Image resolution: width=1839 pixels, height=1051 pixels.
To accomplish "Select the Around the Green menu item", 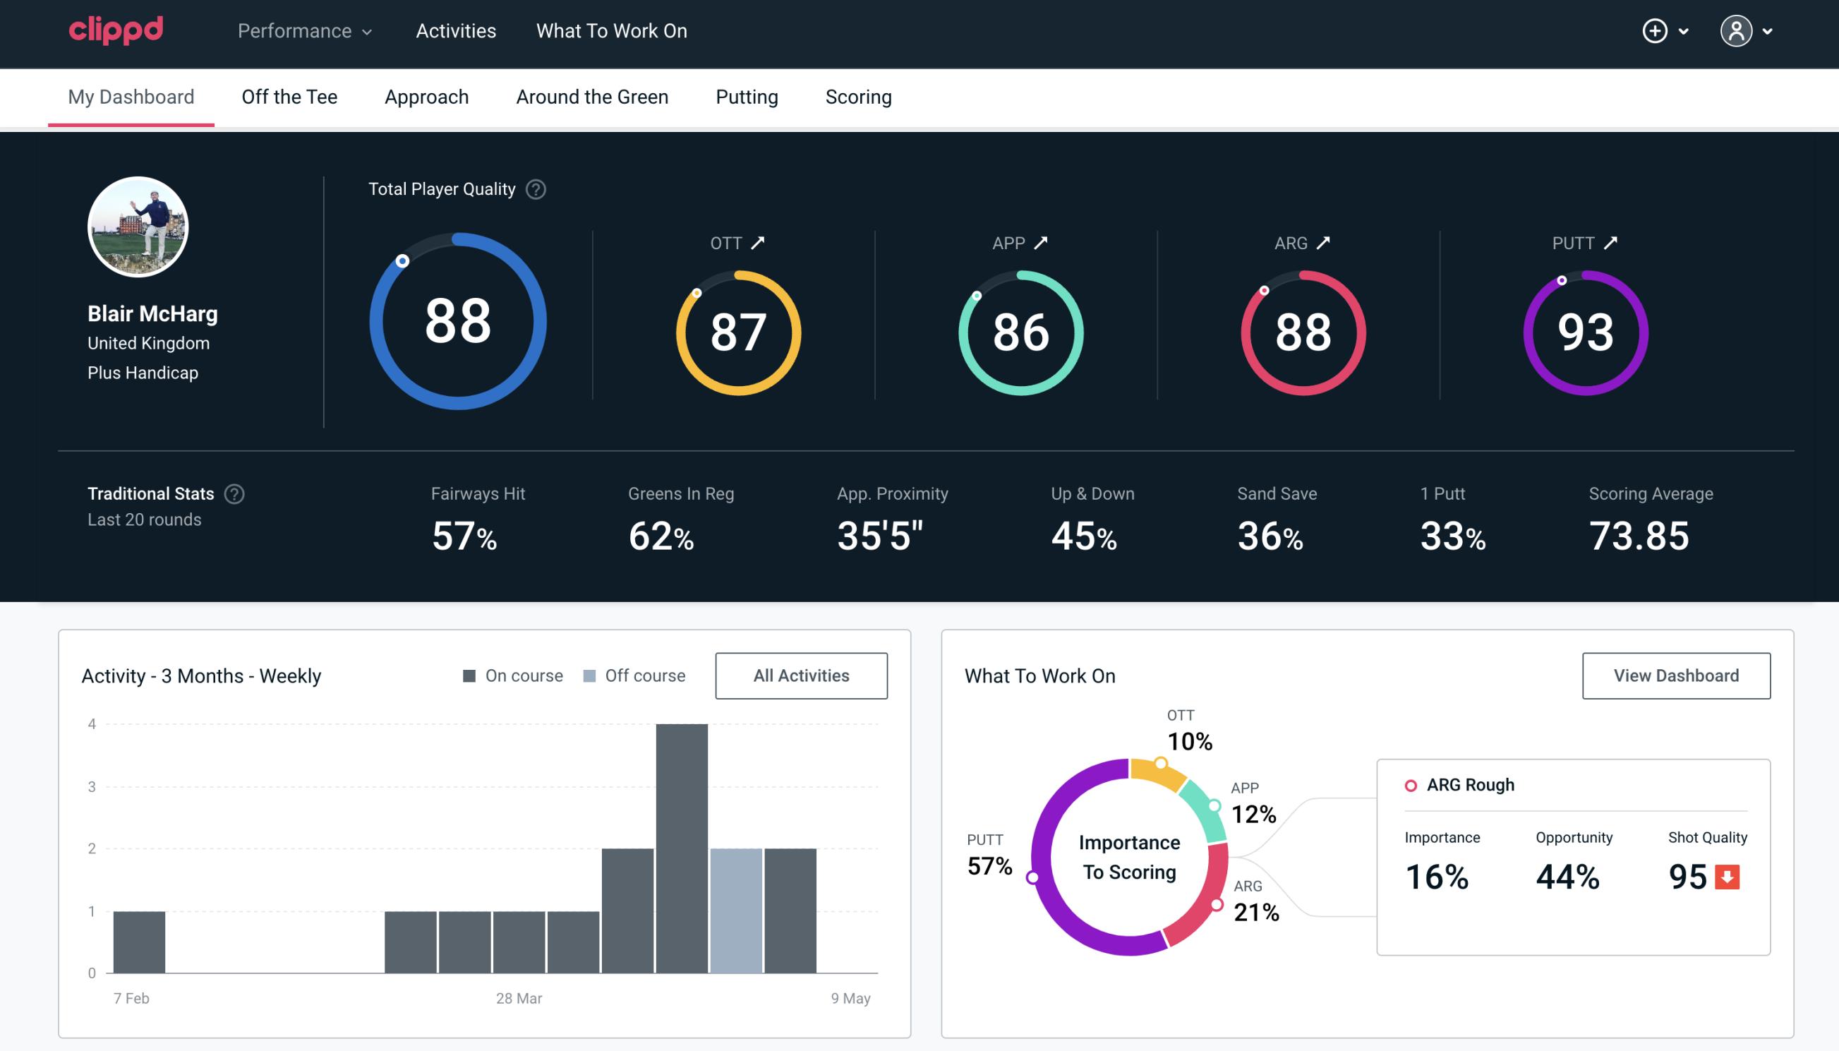I will pos(592,96).
